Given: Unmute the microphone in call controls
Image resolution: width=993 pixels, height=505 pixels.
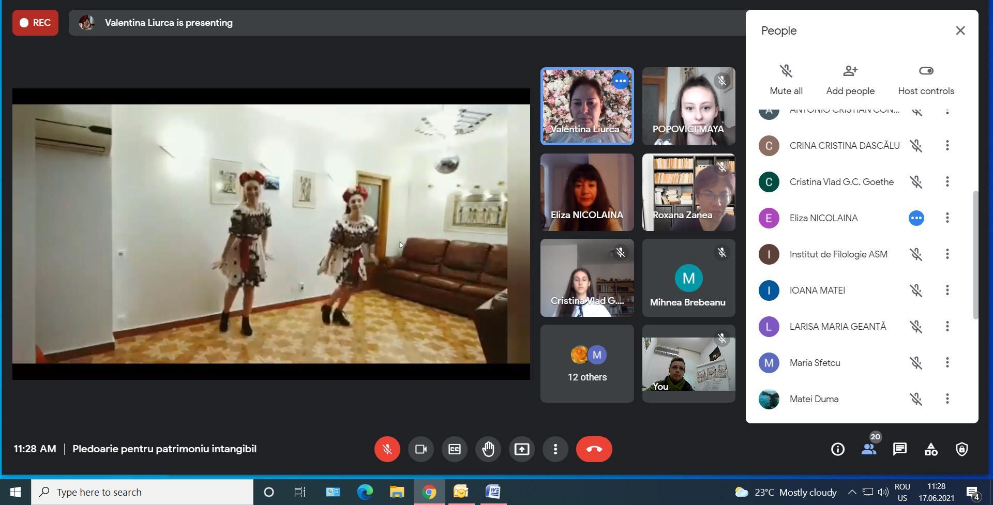Looking at the screenshot, I should [387, 449].
